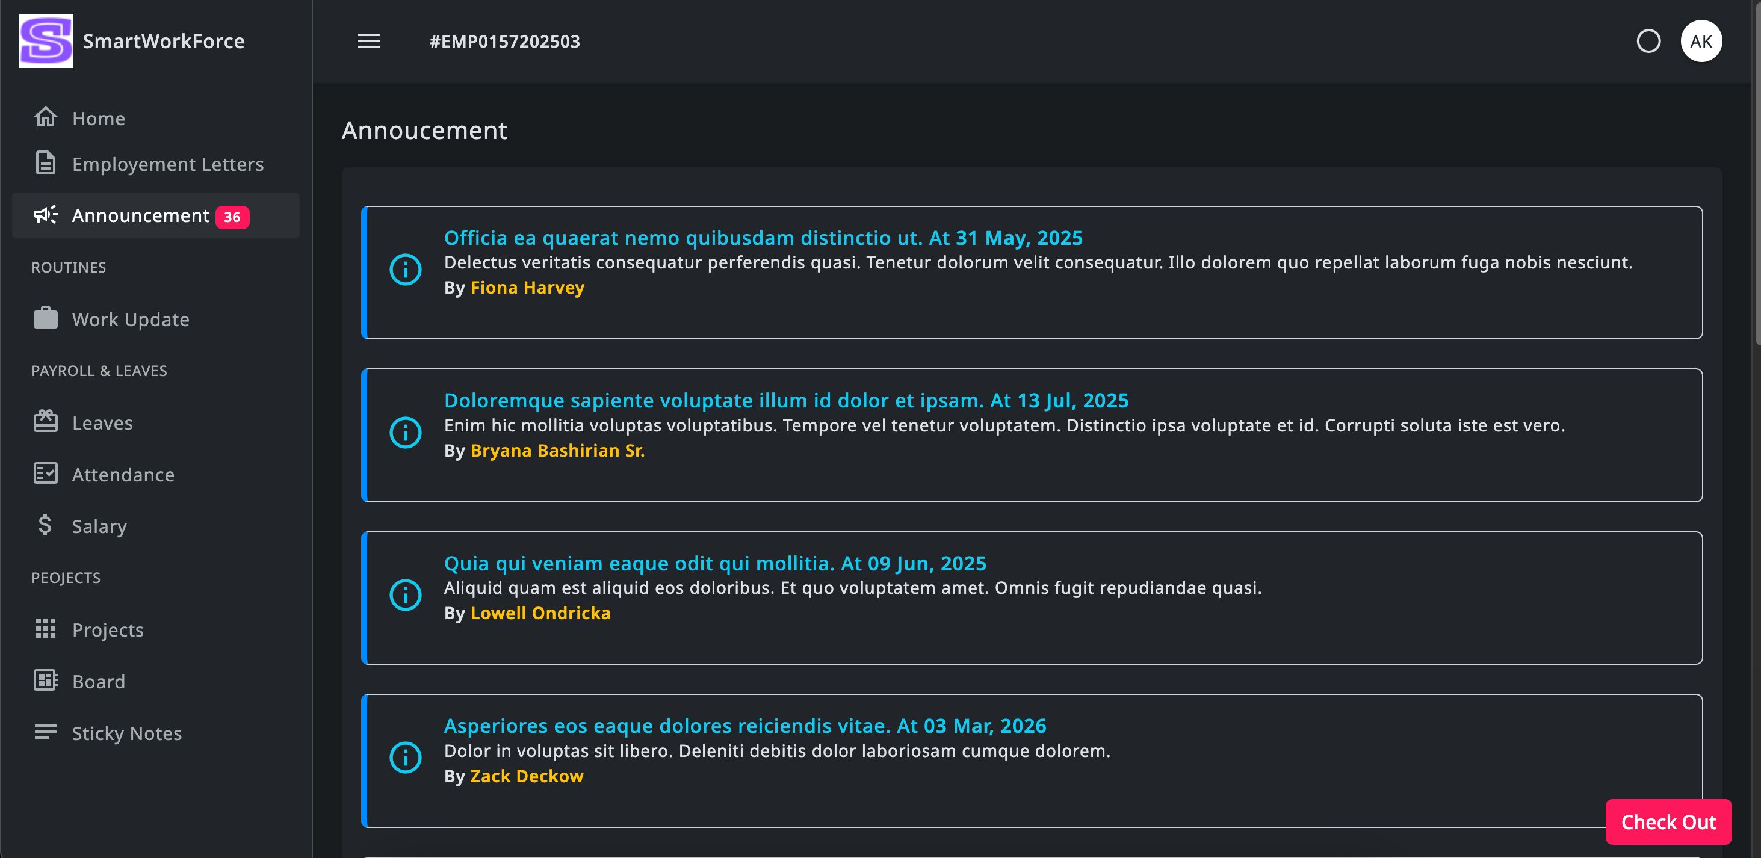Click author name Bryana Bashirian Sr.

coord(557,451)
